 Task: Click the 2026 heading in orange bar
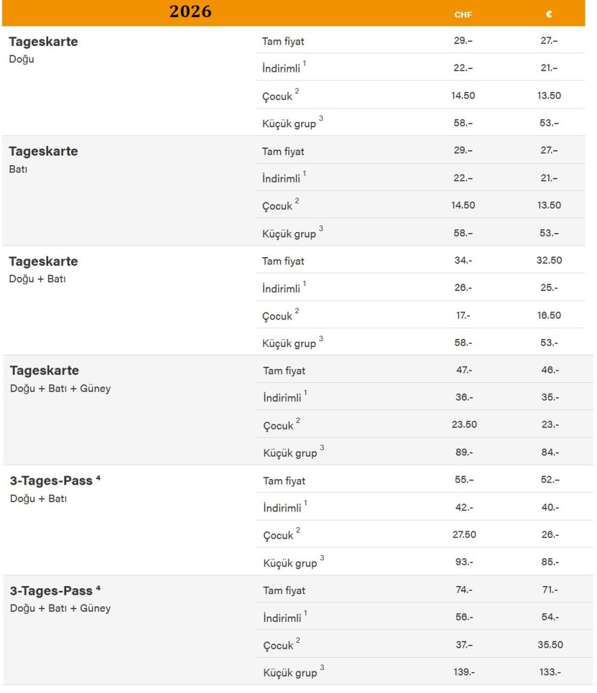click(x=190, y=12)
